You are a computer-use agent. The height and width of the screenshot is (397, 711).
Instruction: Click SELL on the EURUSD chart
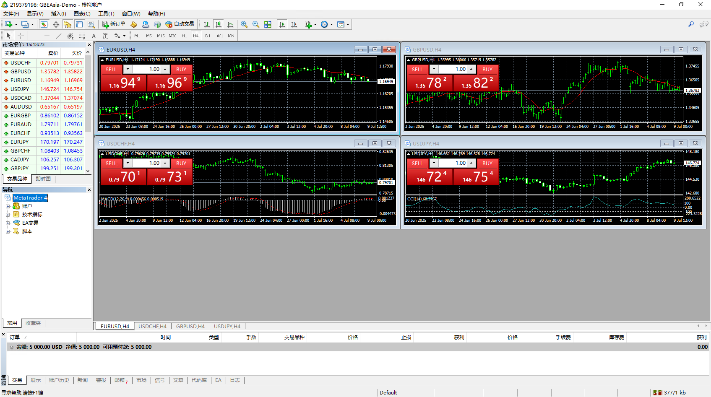tap(111, 70)
